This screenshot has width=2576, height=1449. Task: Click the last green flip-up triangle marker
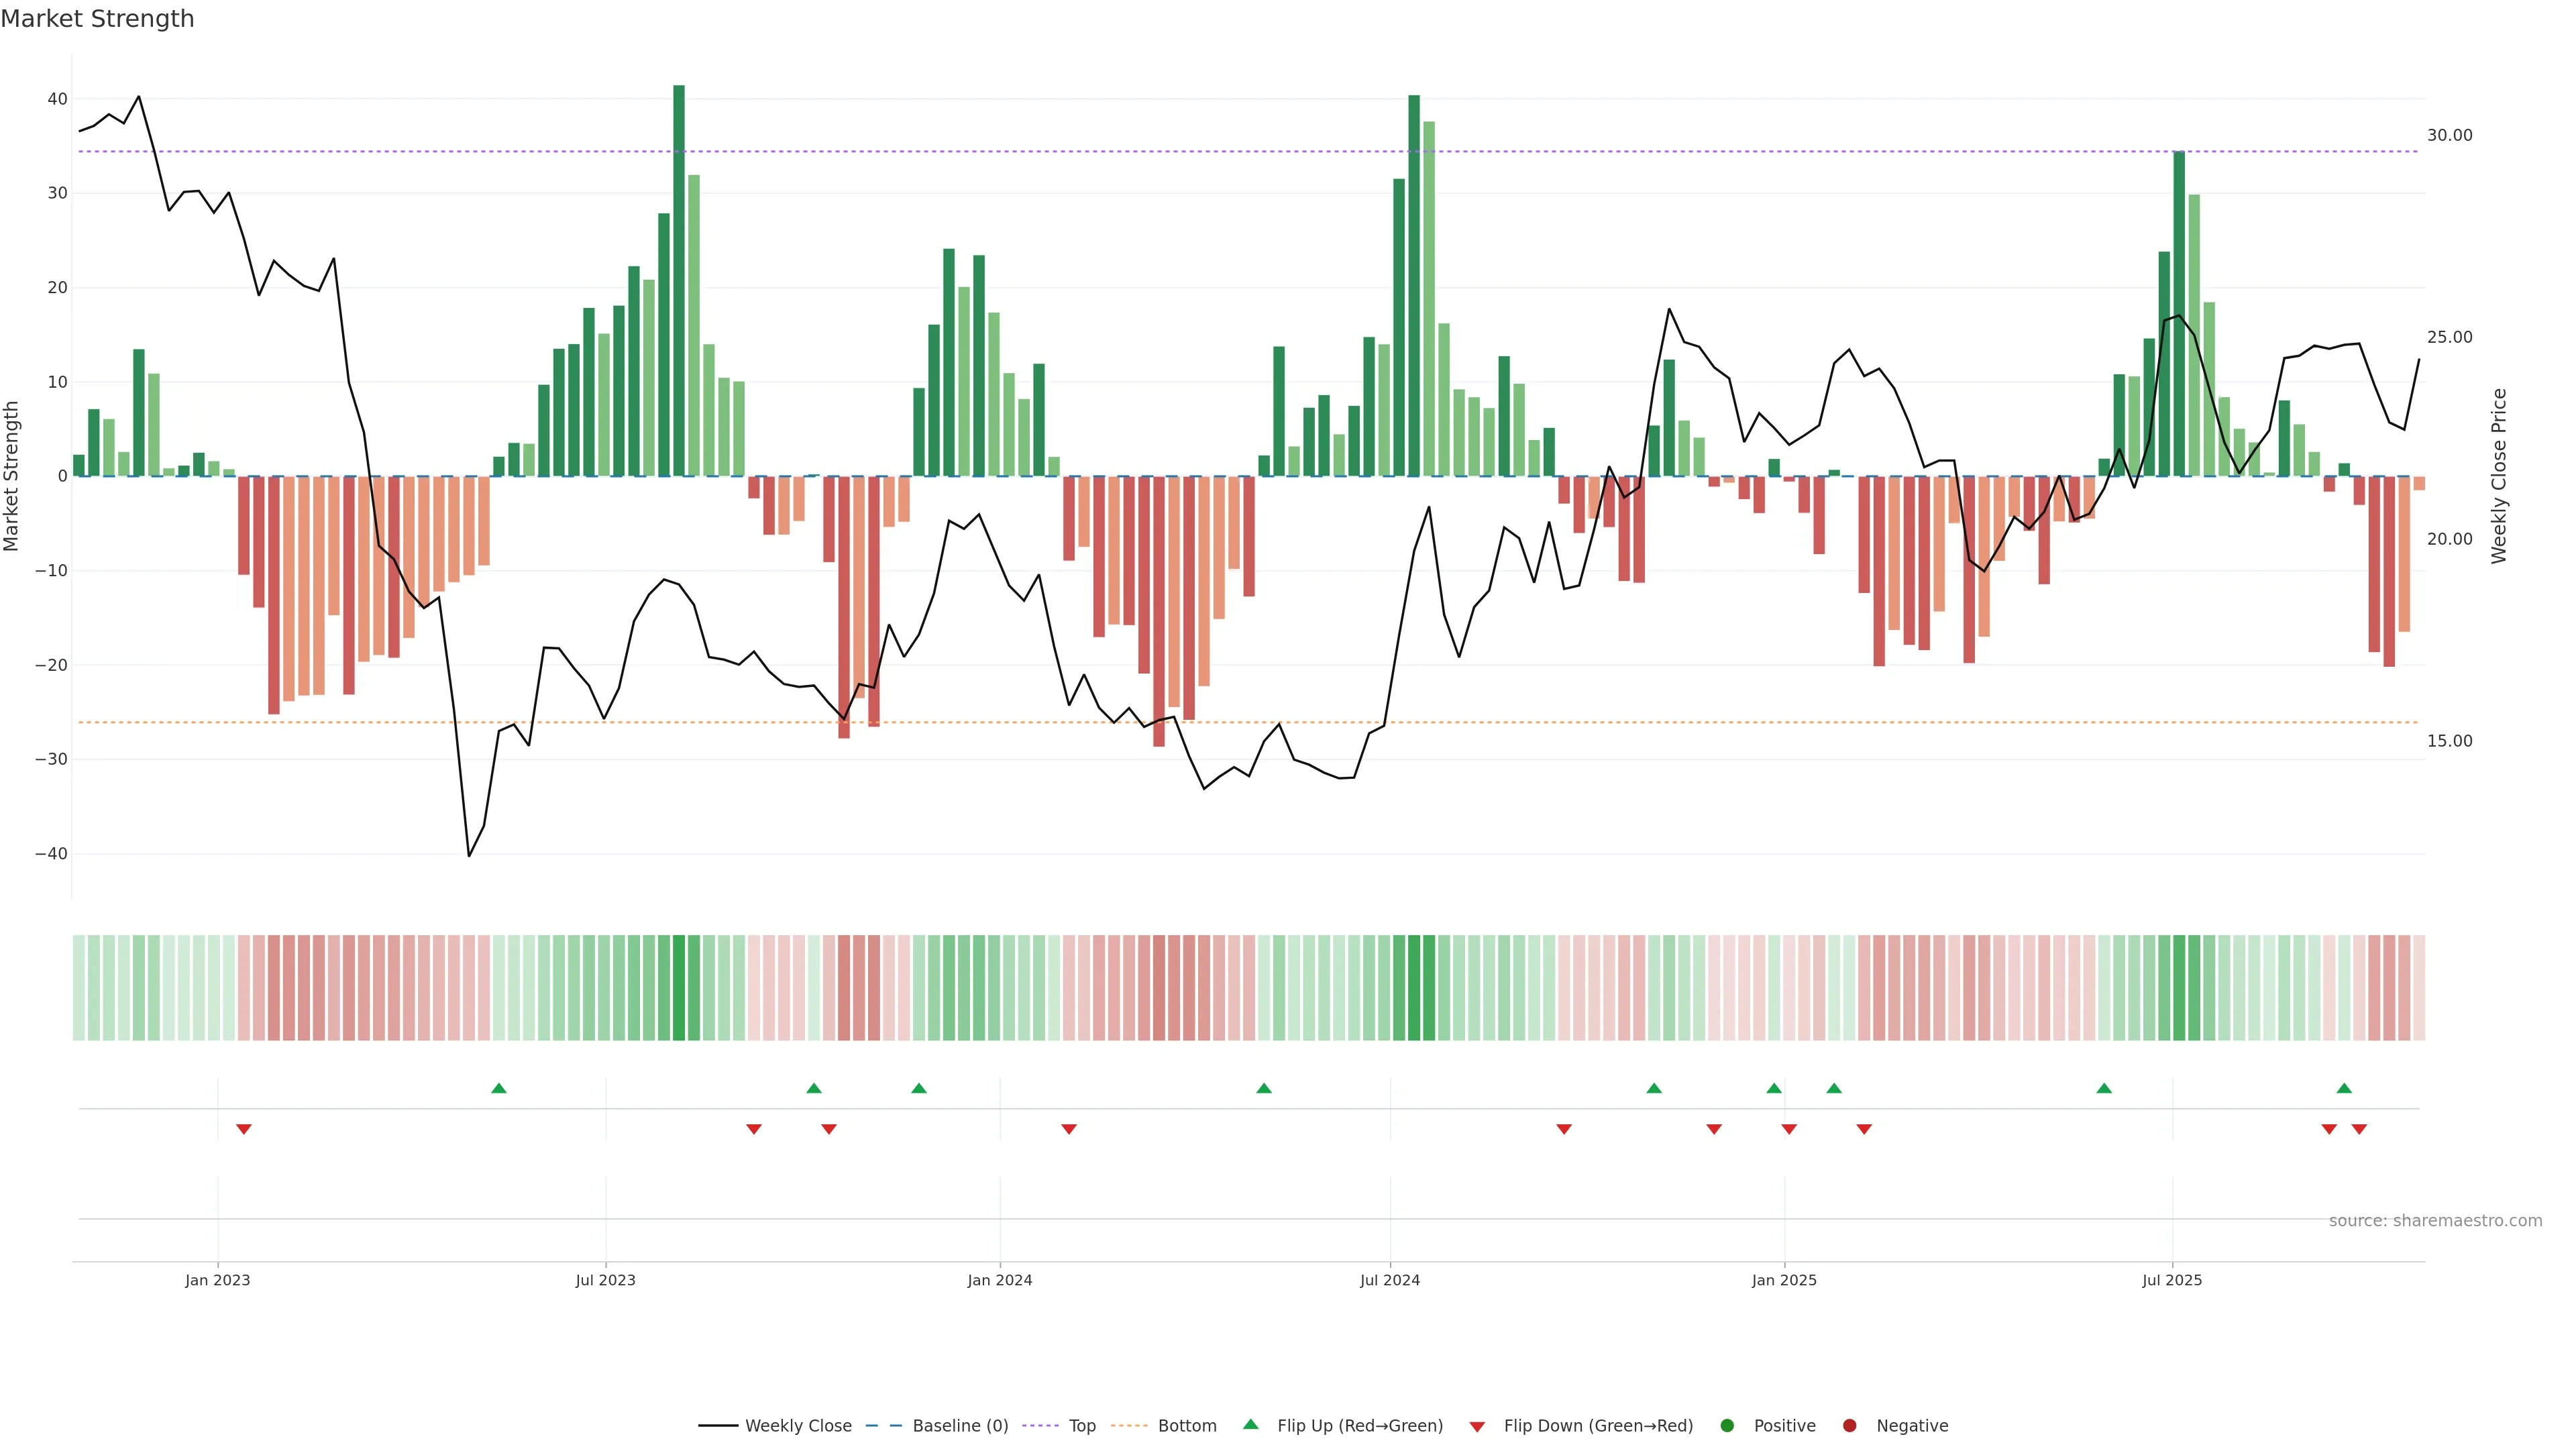click(x=2344, y=1088)
